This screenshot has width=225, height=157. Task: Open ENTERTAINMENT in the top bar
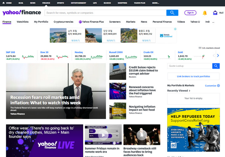[x=78, y=3]
